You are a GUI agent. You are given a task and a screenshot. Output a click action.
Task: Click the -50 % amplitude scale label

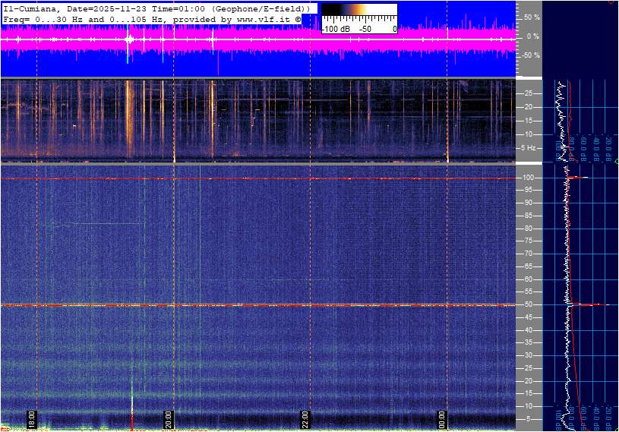click(531, 55)
